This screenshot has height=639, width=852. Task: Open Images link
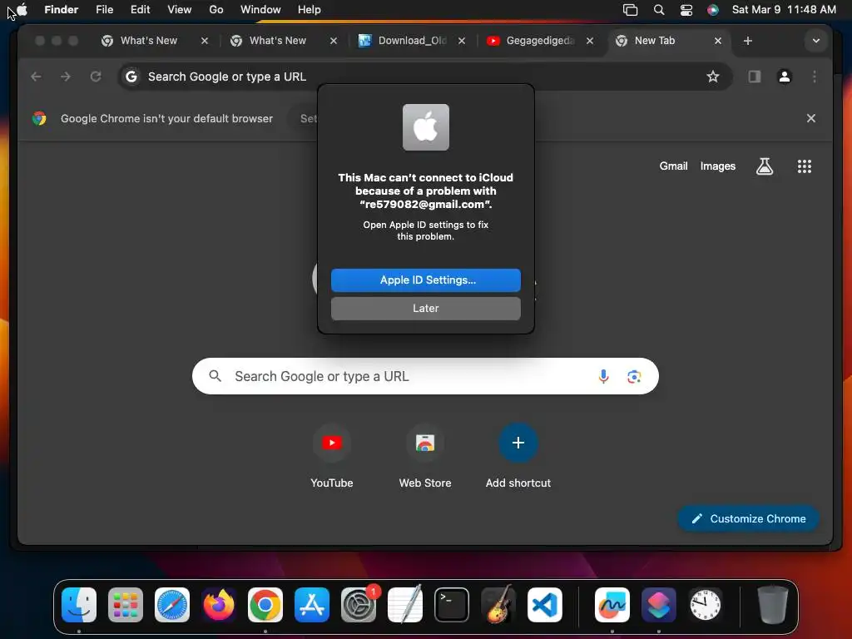tap(717, 166)
